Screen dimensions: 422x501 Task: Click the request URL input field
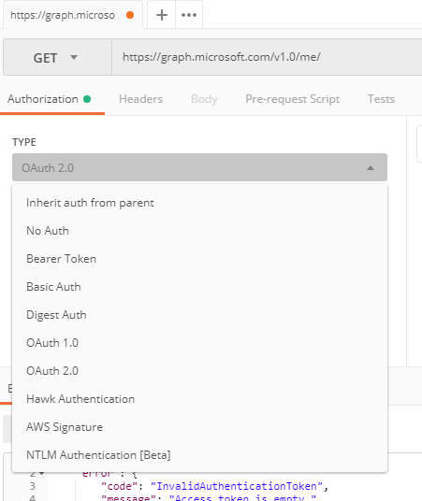[x=267, y=57]
